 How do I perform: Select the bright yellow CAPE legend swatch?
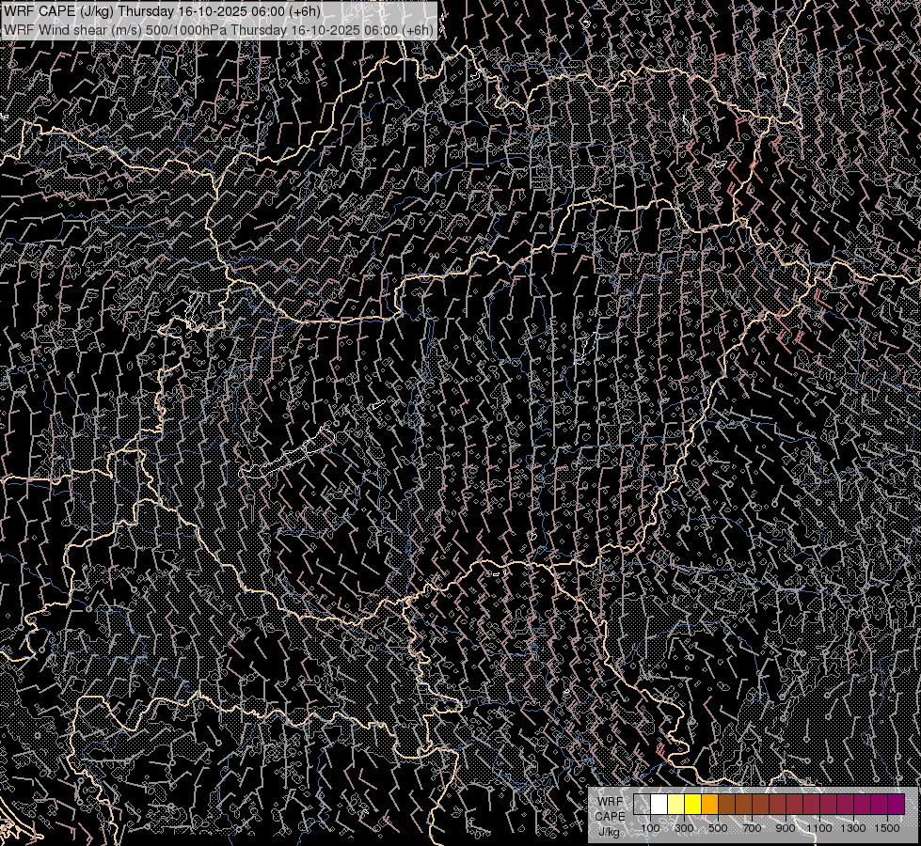[693, 804]
